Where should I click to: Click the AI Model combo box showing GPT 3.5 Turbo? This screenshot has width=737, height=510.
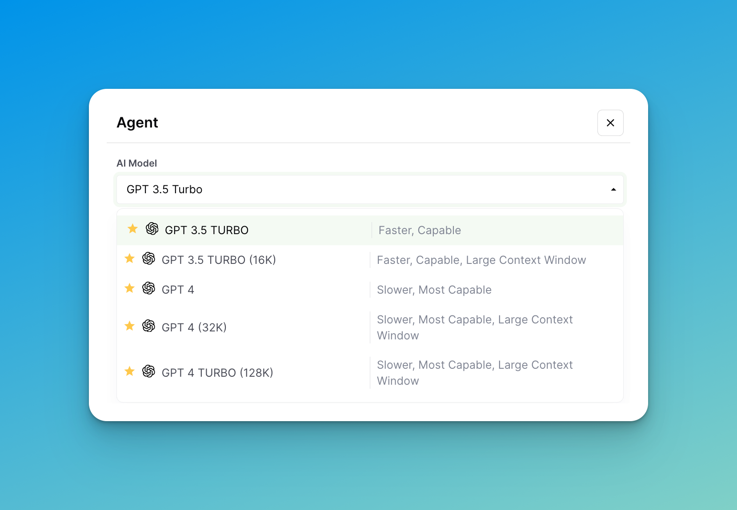coord(356,190)
